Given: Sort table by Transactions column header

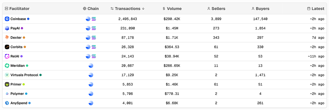Looking at the screenshot, I should pos(127,9).
